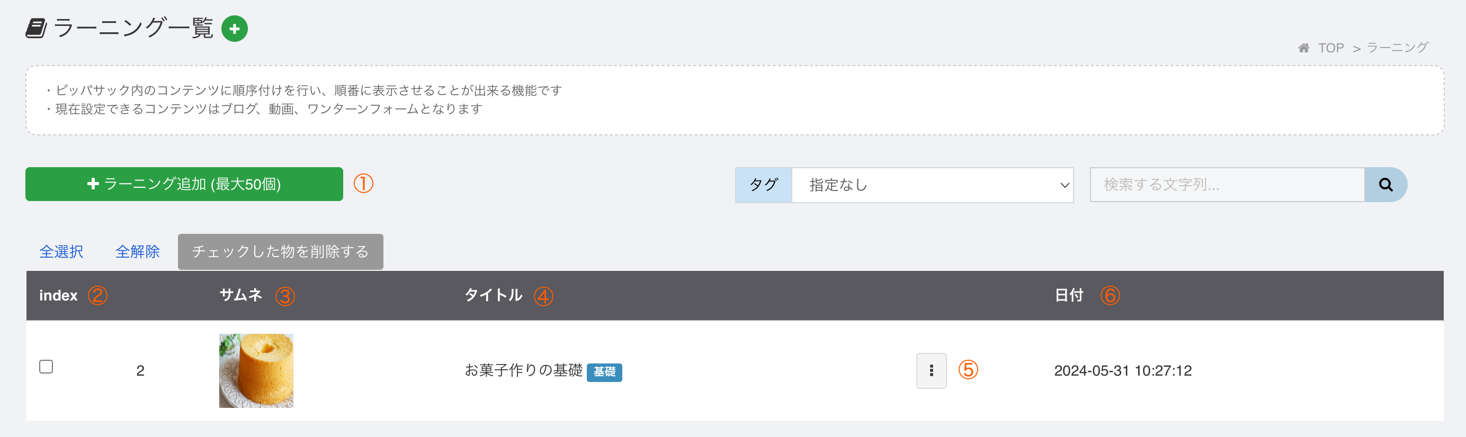
Task: Click the home icon in breadcrumb
Action: pyautogui.click(x=1304, y=48)
